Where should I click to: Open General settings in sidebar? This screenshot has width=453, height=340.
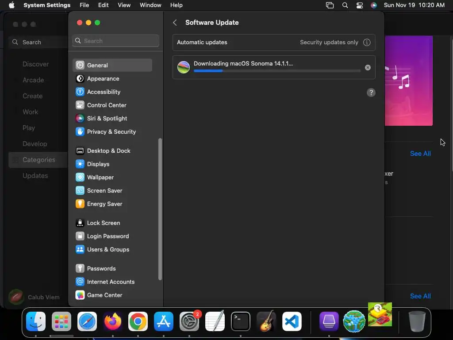coord(112,65)
